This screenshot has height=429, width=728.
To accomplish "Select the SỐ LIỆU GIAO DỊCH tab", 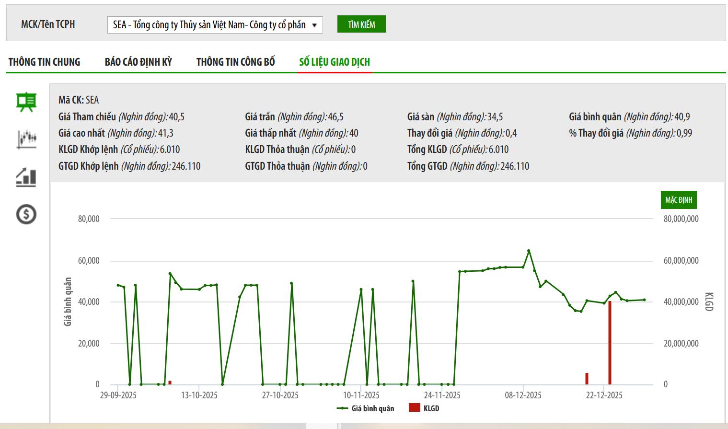I will pyautogui.click(x=335, y=62).
